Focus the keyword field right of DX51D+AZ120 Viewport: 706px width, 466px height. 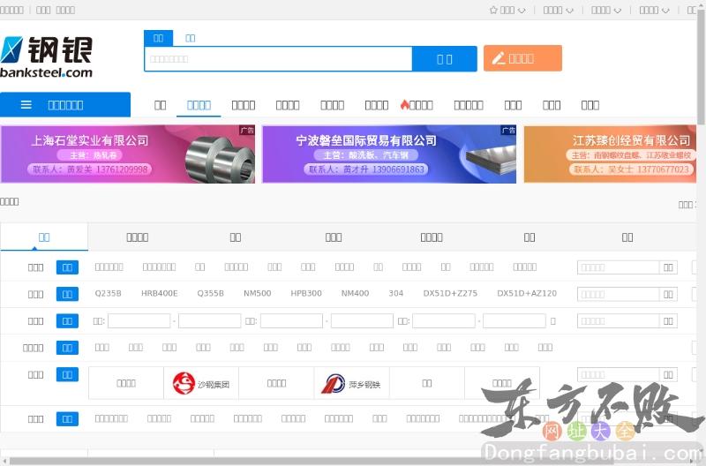tap(618, 294)
